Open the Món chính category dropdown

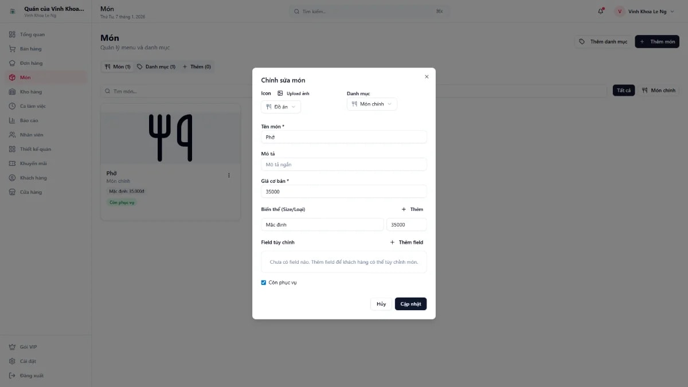pos(372,104)
